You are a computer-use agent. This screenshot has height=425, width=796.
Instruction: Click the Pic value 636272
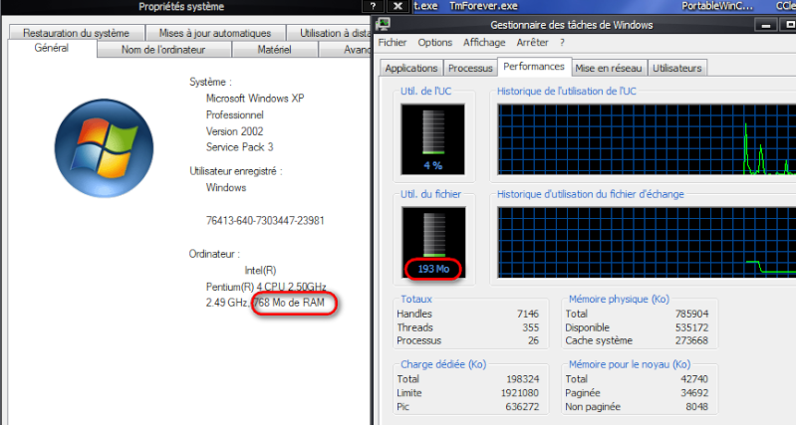click(x=522, y=407)
